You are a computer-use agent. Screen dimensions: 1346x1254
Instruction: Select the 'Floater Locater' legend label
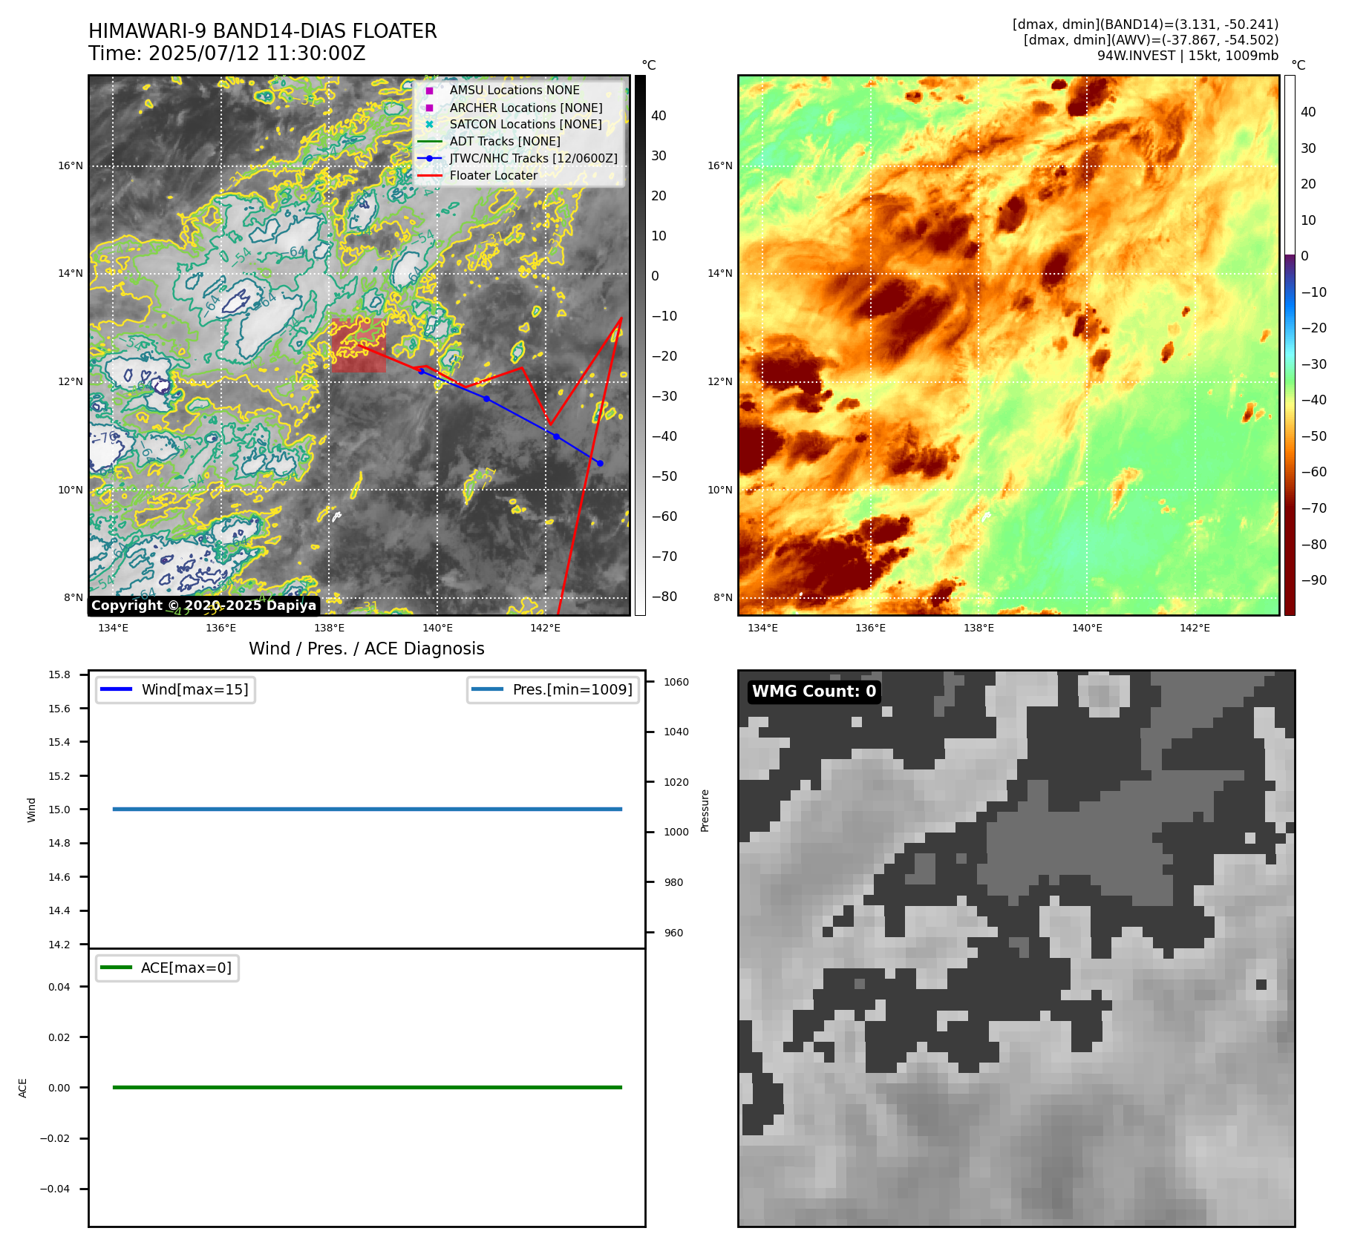[x=493, y=176]
